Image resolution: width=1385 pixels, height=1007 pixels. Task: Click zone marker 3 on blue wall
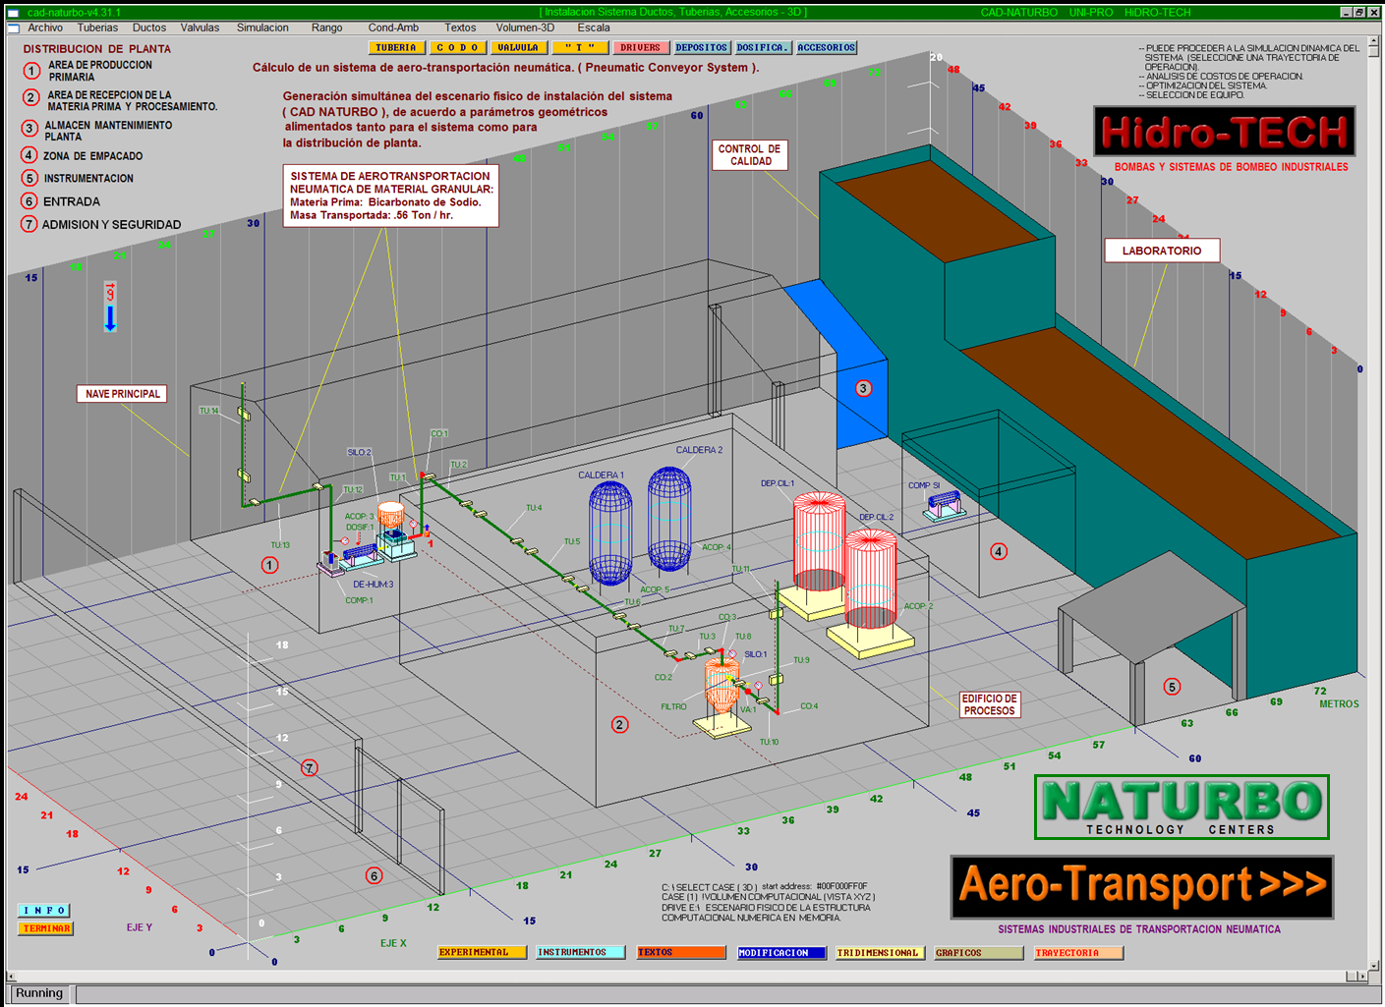coord(863,388)
